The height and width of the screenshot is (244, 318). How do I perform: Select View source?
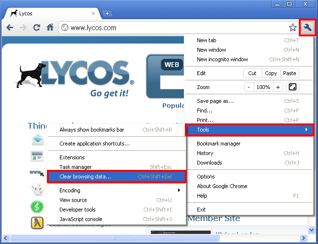click(116, 200)
